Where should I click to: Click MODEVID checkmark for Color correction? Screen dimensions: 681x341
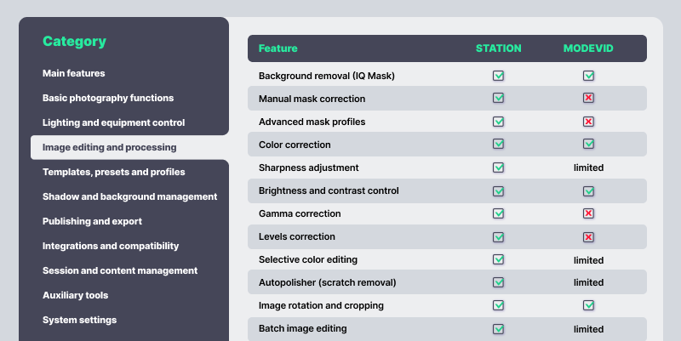click(588, 145)
